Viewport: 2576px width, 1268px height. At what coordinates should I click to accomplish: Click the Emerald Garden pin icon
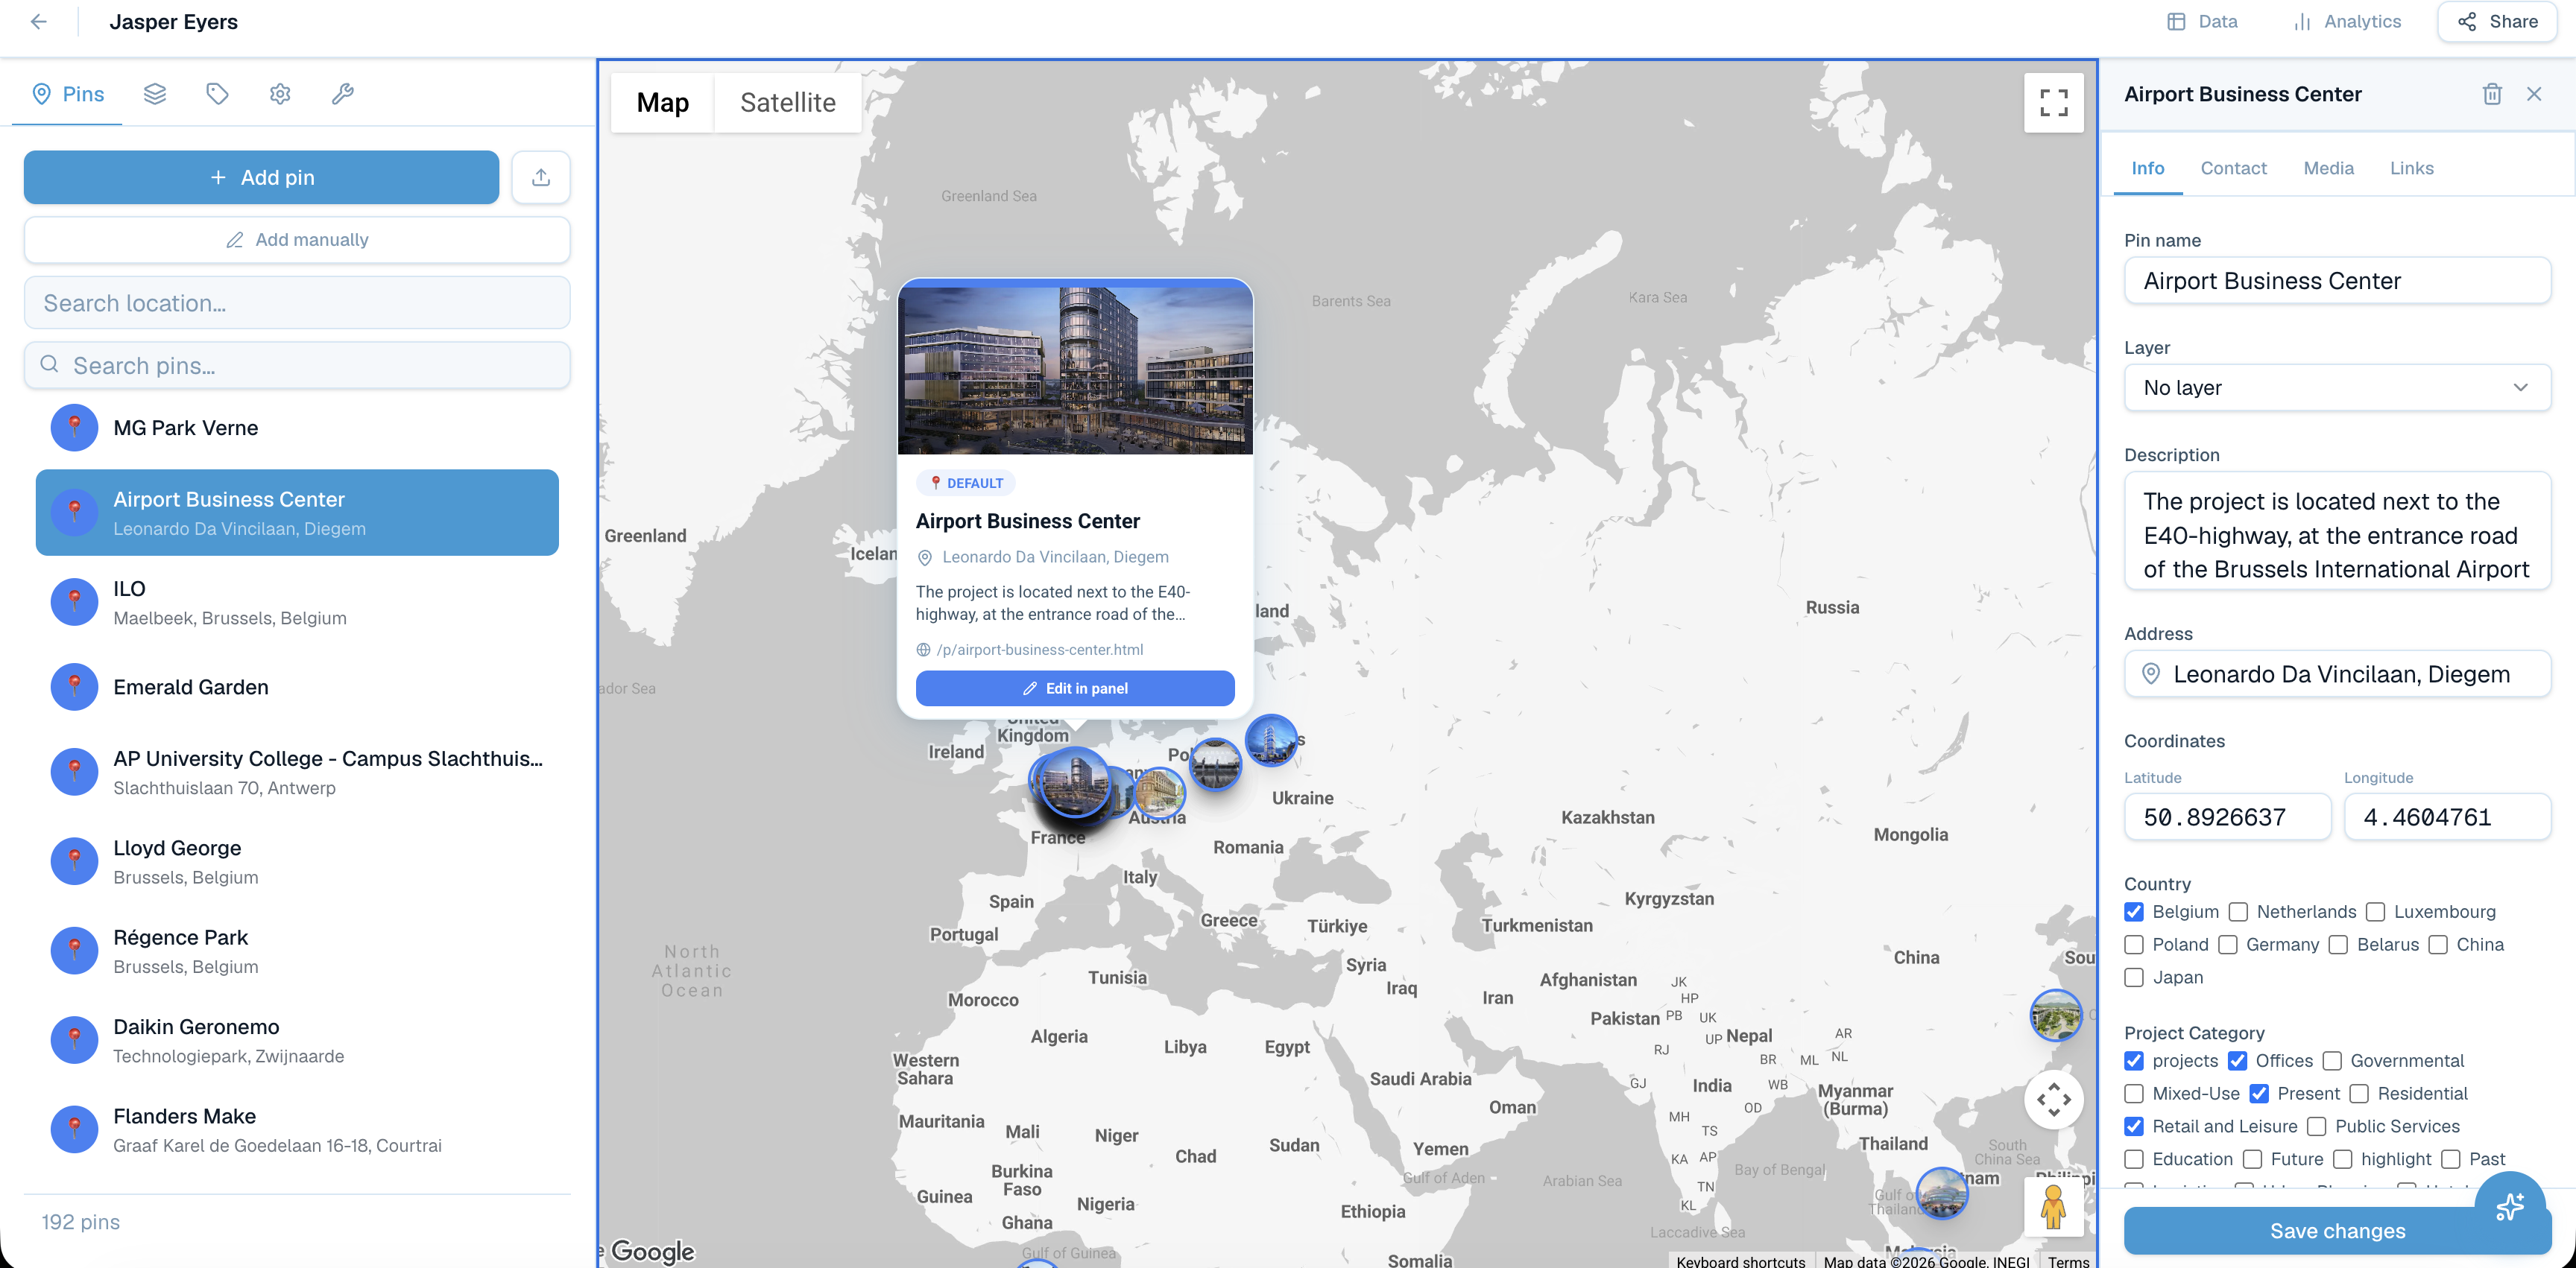click(x=74, y=688)
